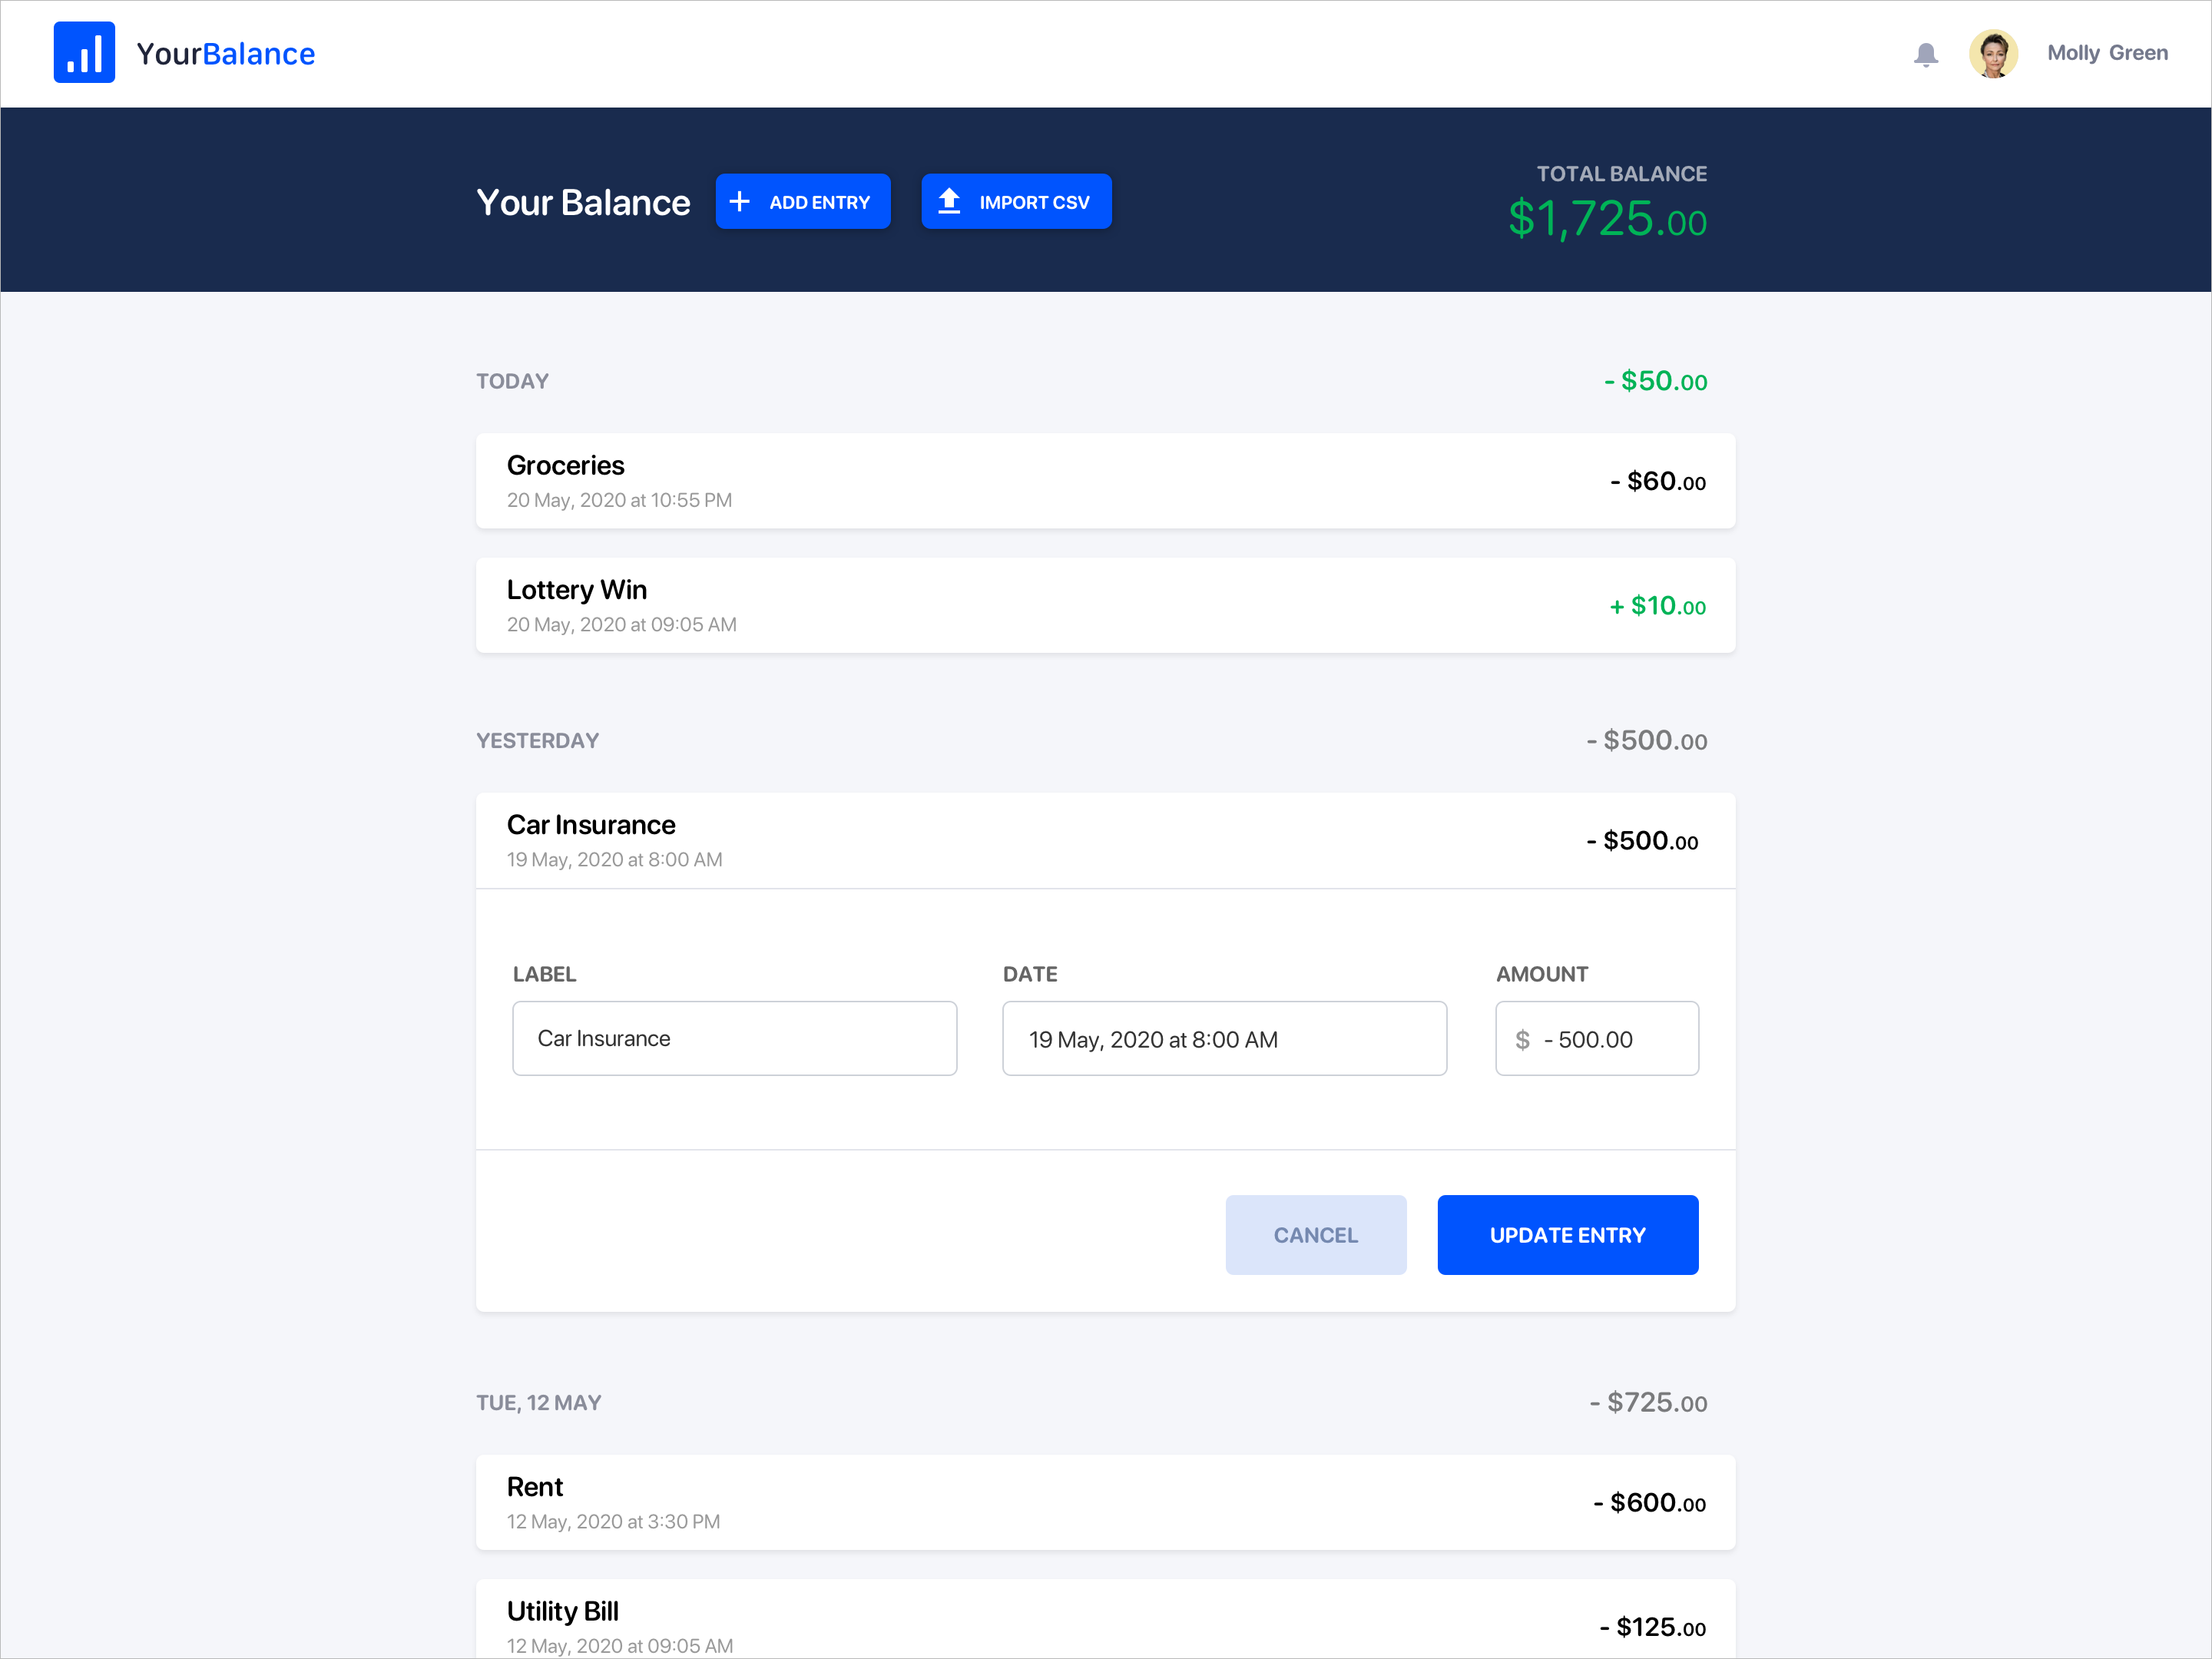The width and height of the screenshot is (2212, 1659).
Task: Expand the Lottery Win entry
Action: 1105,606
